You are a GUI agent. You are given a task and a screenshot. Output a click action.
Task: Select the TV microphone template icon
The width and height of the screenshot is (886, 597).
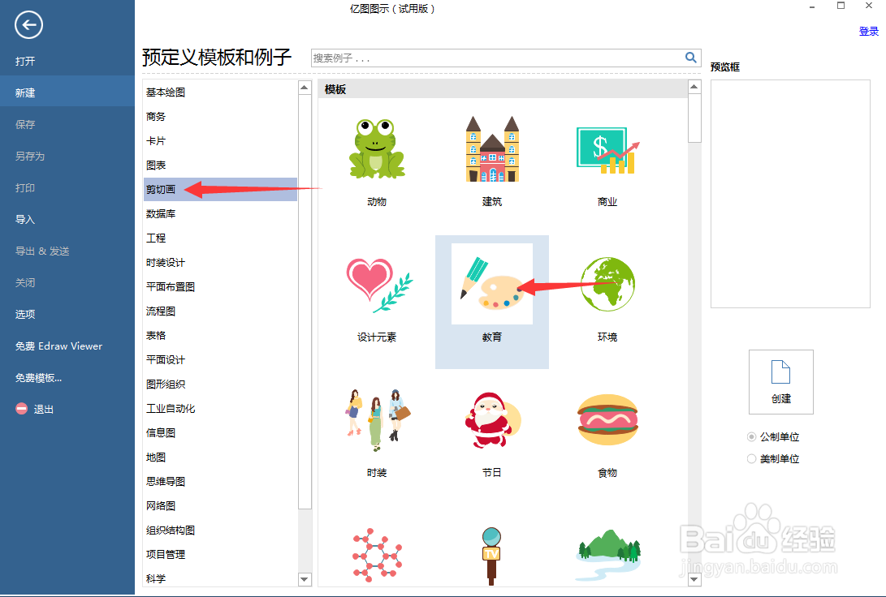click(x=491, y=556)
